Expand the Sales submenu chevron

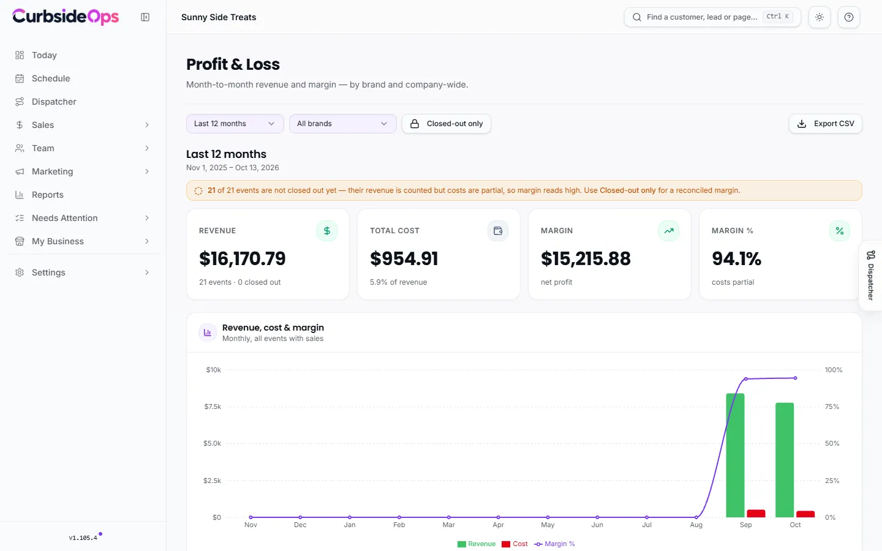pyautogui.click(x=147, y=125)
